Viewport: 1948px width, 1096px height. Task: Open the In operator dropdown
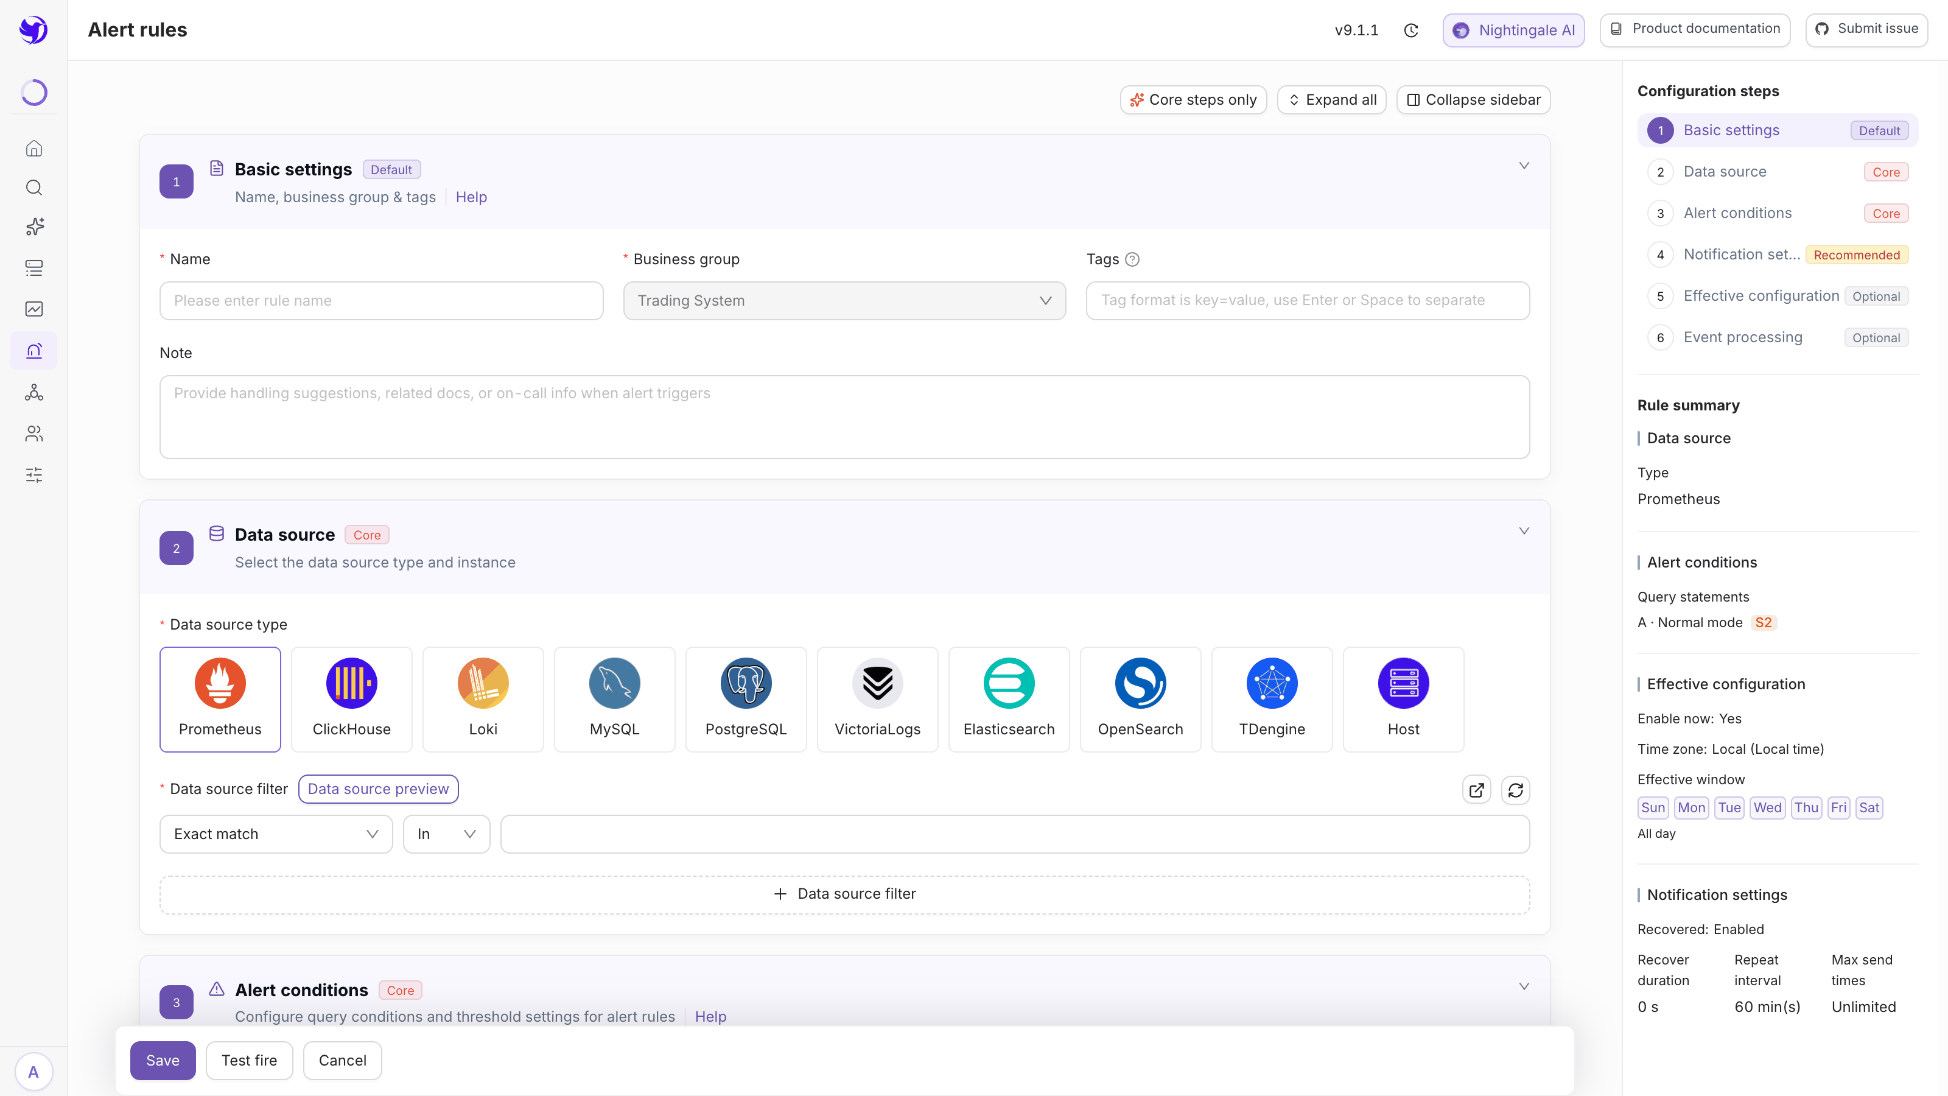[x=446, y=834]
